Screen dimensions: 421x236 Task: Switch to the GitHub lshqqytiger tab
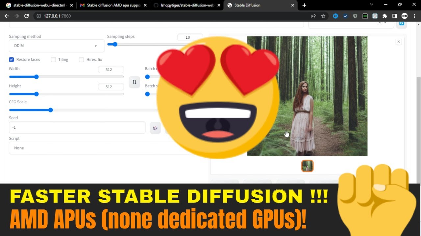pyautogui.click(x=187, y=5)
